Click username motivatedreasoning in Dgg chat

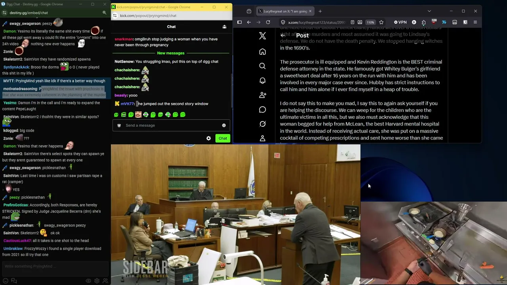click(x=20, y=89)
